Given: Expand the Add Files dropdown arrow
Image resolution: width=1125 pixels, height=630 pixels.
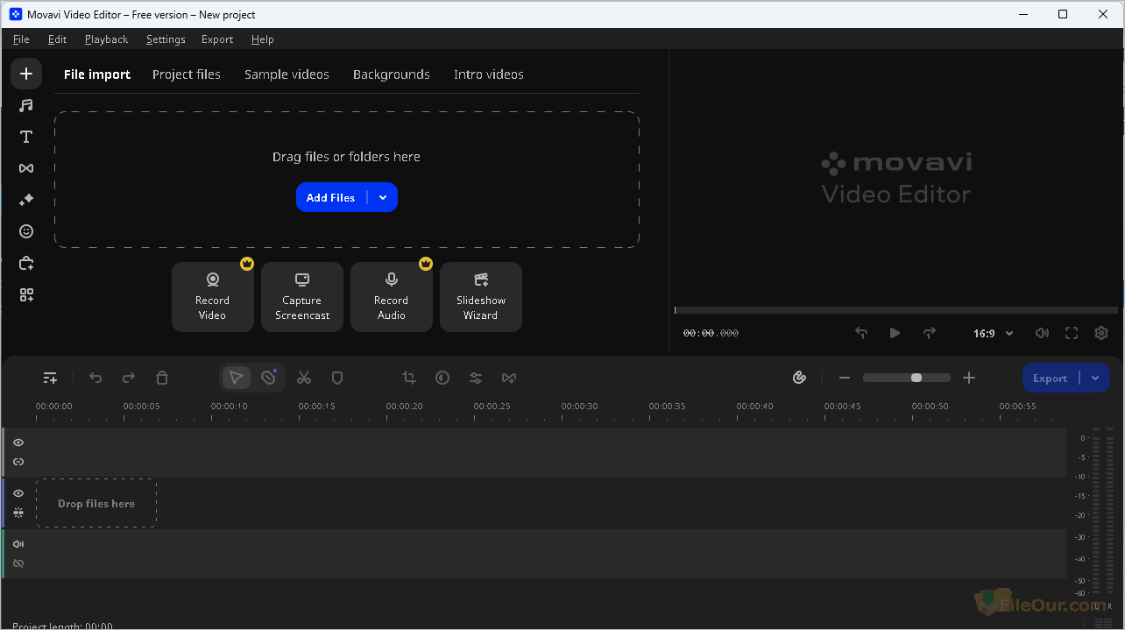Looking at the screenshot, I should click(383, 197).
